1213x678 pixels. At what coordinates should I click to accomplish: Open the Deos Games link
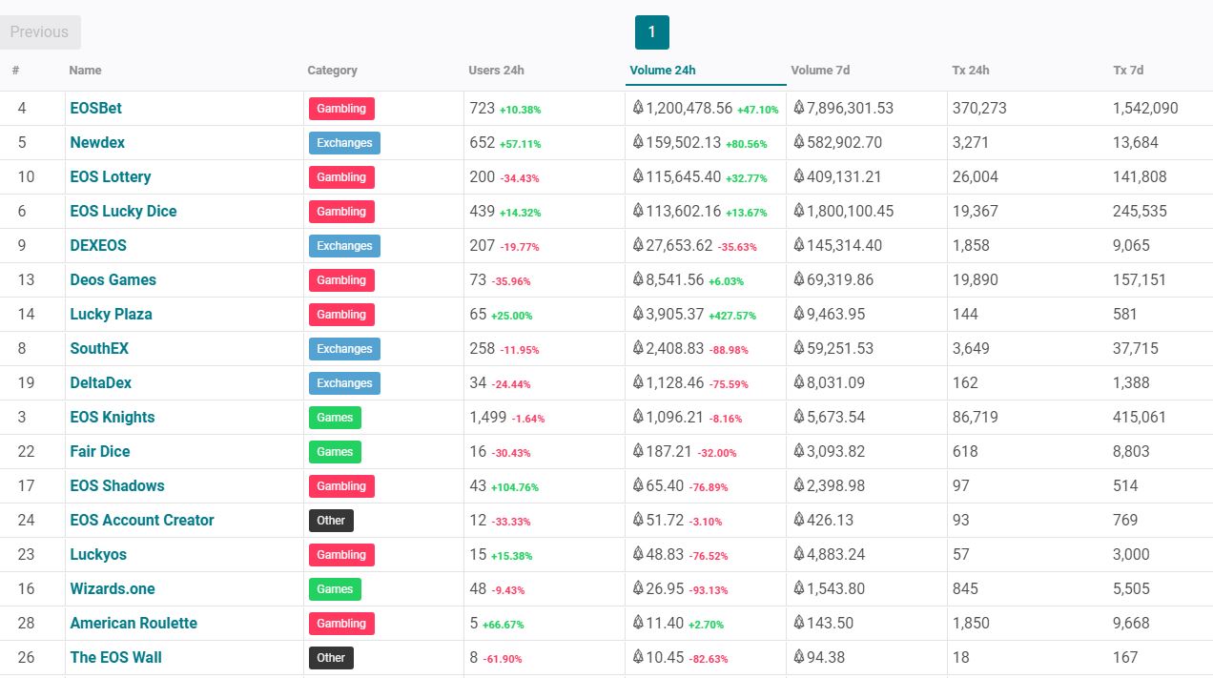tap(113, 280)
